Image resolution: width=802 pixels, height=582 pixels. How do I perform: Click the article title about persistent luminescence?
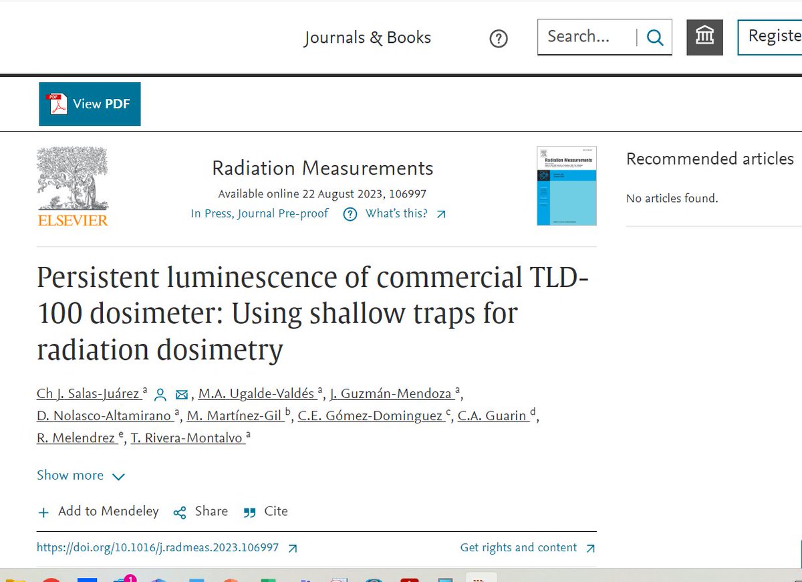(312, 314)
